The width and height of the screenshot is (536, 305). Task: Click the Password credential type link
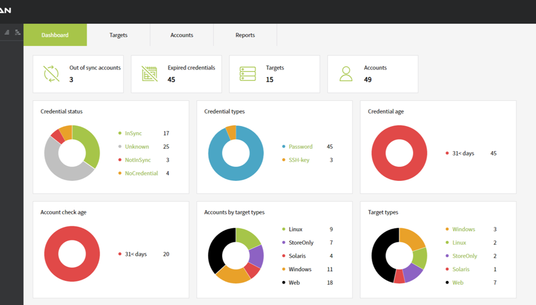[x=300, y=146]
